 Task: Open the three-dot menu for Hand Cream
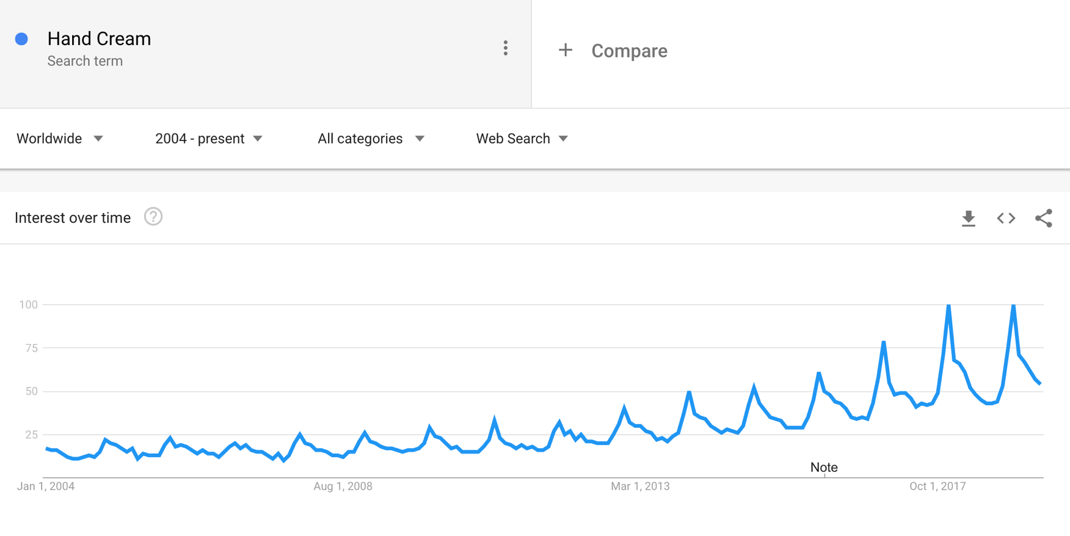(x=505, y=48)
